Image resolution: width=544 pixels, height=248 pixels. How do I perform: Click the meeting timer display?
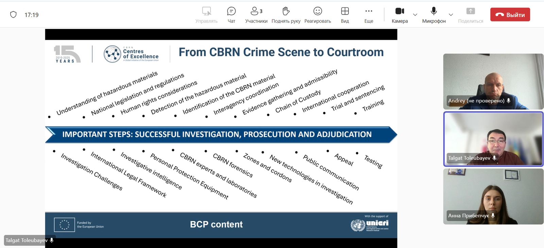[32, 15]
